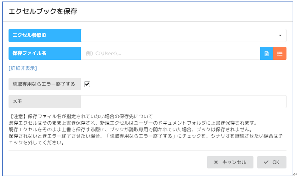Select the 保存ファイル名 label
Screen dimensions: 298x176
[x=45, y=54]
